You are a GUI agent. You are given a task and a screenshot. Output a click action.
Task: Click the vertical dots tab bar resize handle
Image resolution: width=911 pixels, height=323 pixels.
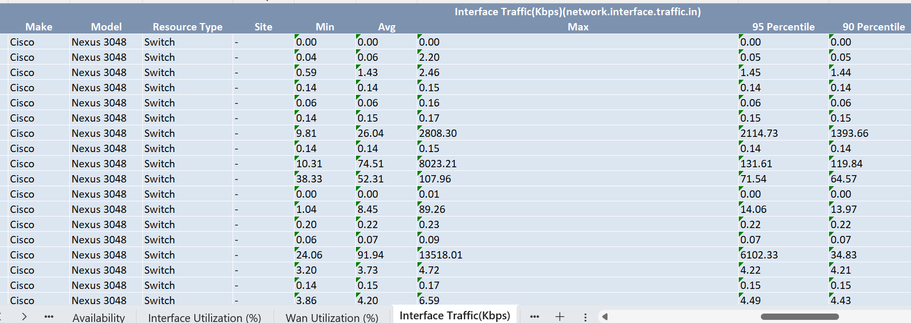(585, 317)
